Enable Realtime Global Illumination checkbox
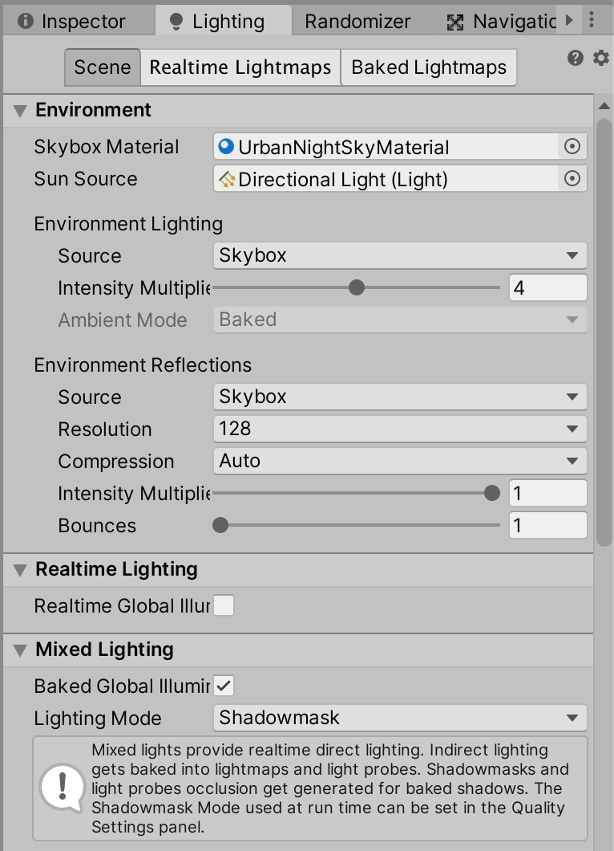Viewport: 614px width, 851px height. tap(224, 605)
